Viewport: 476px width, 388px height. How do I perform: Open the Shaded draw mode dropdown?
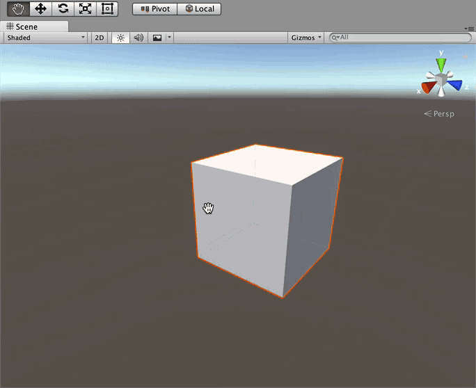(45, 38)
